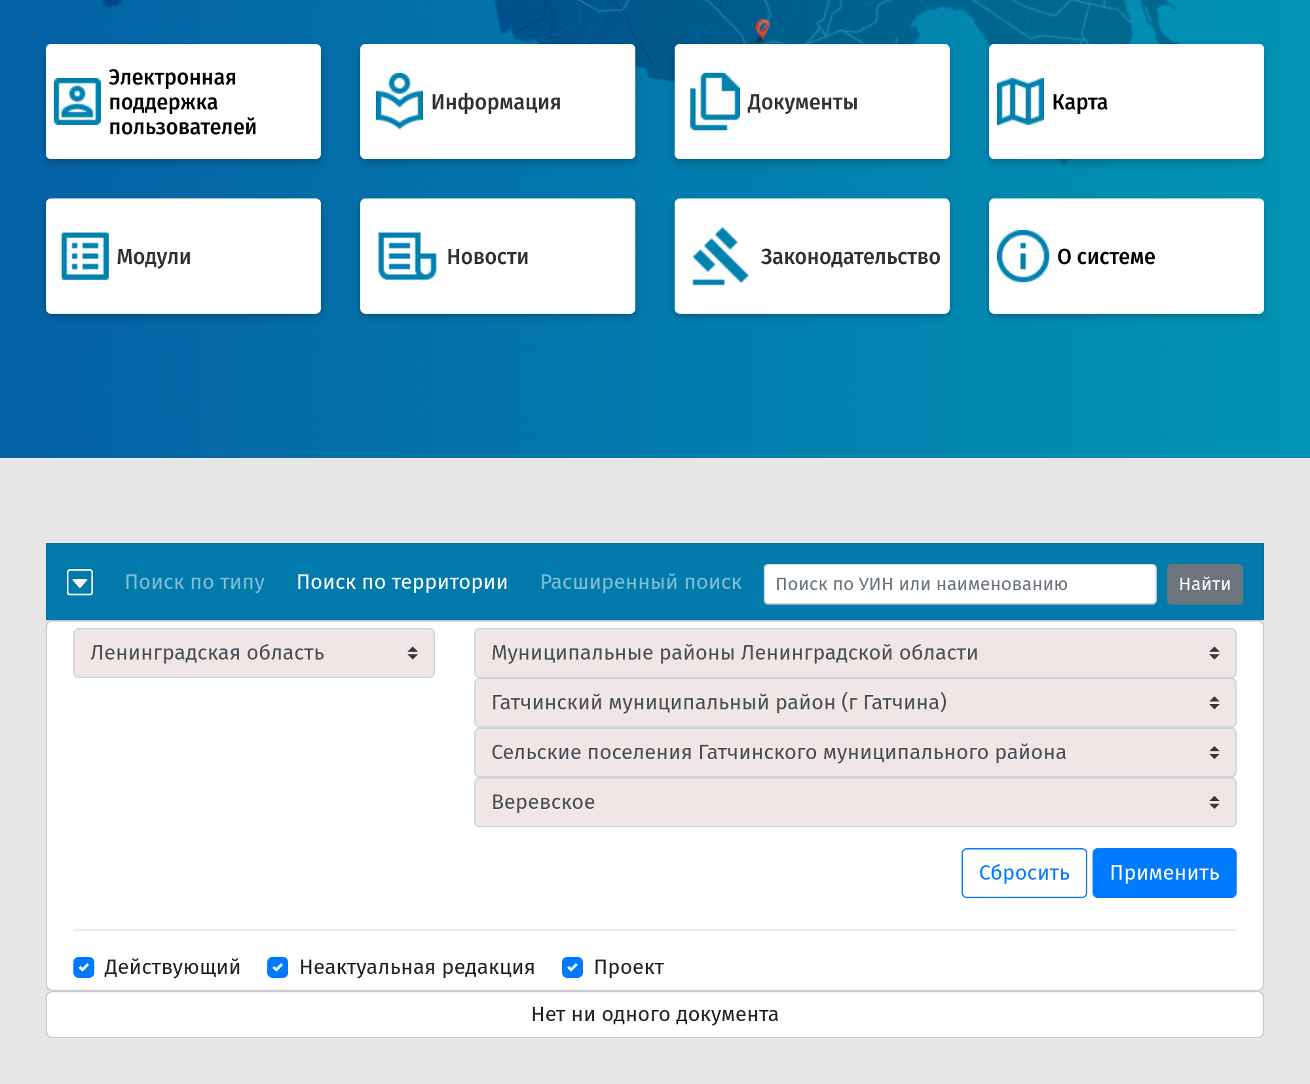This screenshot has height=1084, width=1310.
Task: Switch to Поиск по типу tab
Action: tap(195, 582)
